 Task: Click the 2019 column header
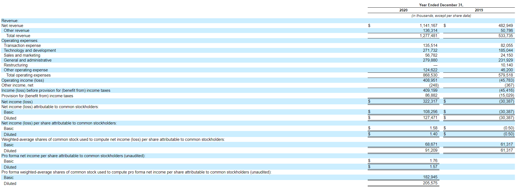pyautogui.click(x=479, y=10)
